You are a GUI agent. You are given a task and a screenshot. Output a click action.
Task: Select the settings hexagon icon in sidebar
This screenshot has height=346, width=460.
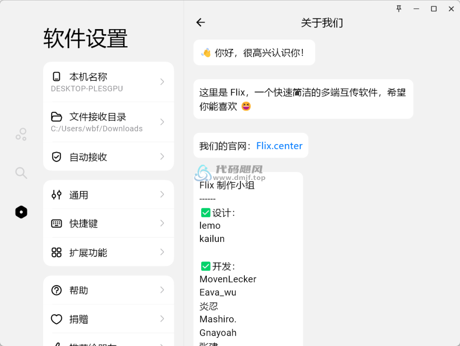click(21, 212)
